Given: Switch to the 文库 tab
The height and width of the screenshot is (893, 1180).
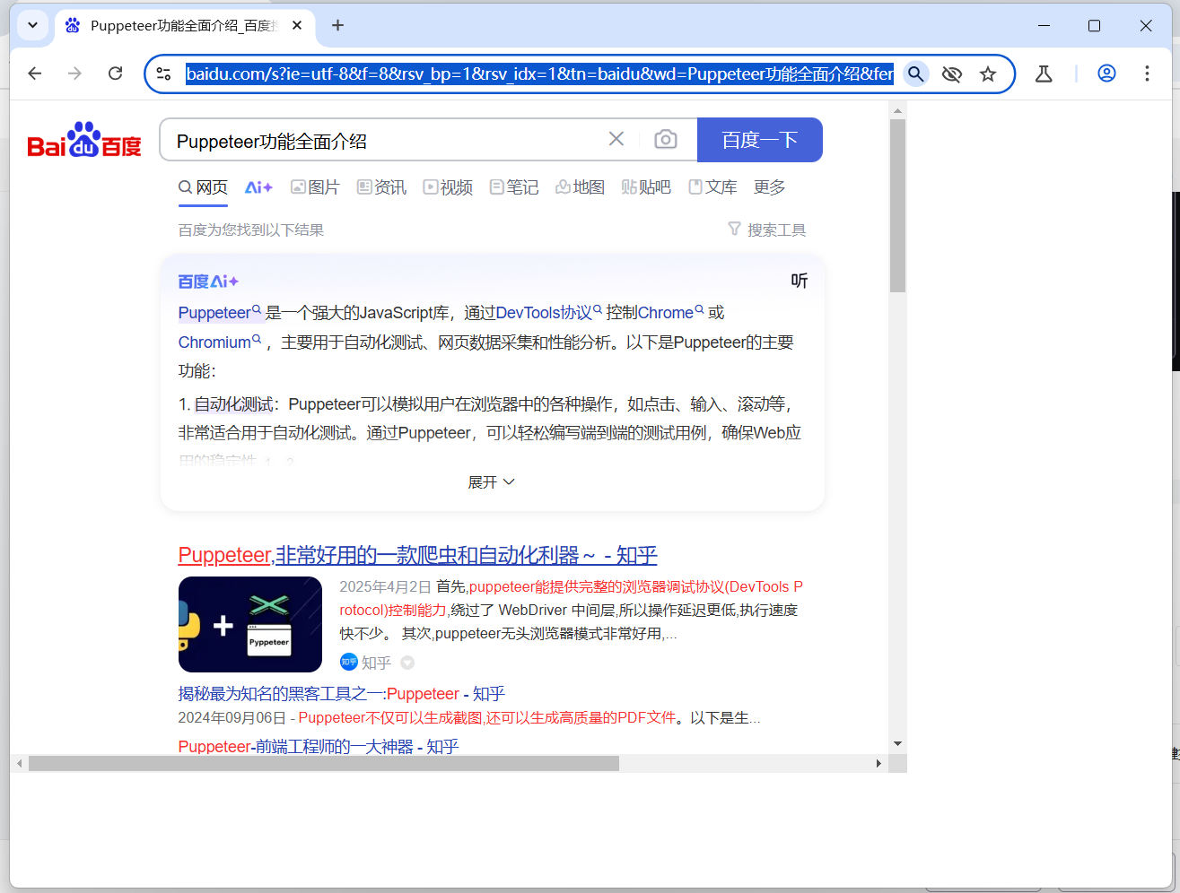Looking at the screenshot, I should click(x=712, y=187).
